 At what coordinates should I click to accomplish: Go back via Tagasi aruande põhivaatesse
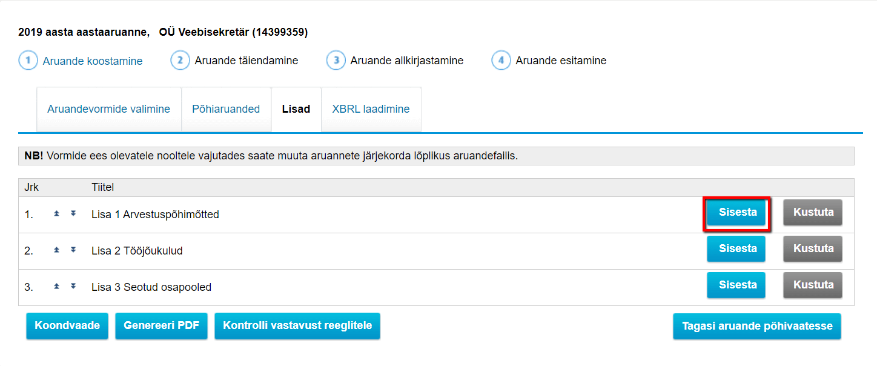(757, 326)
